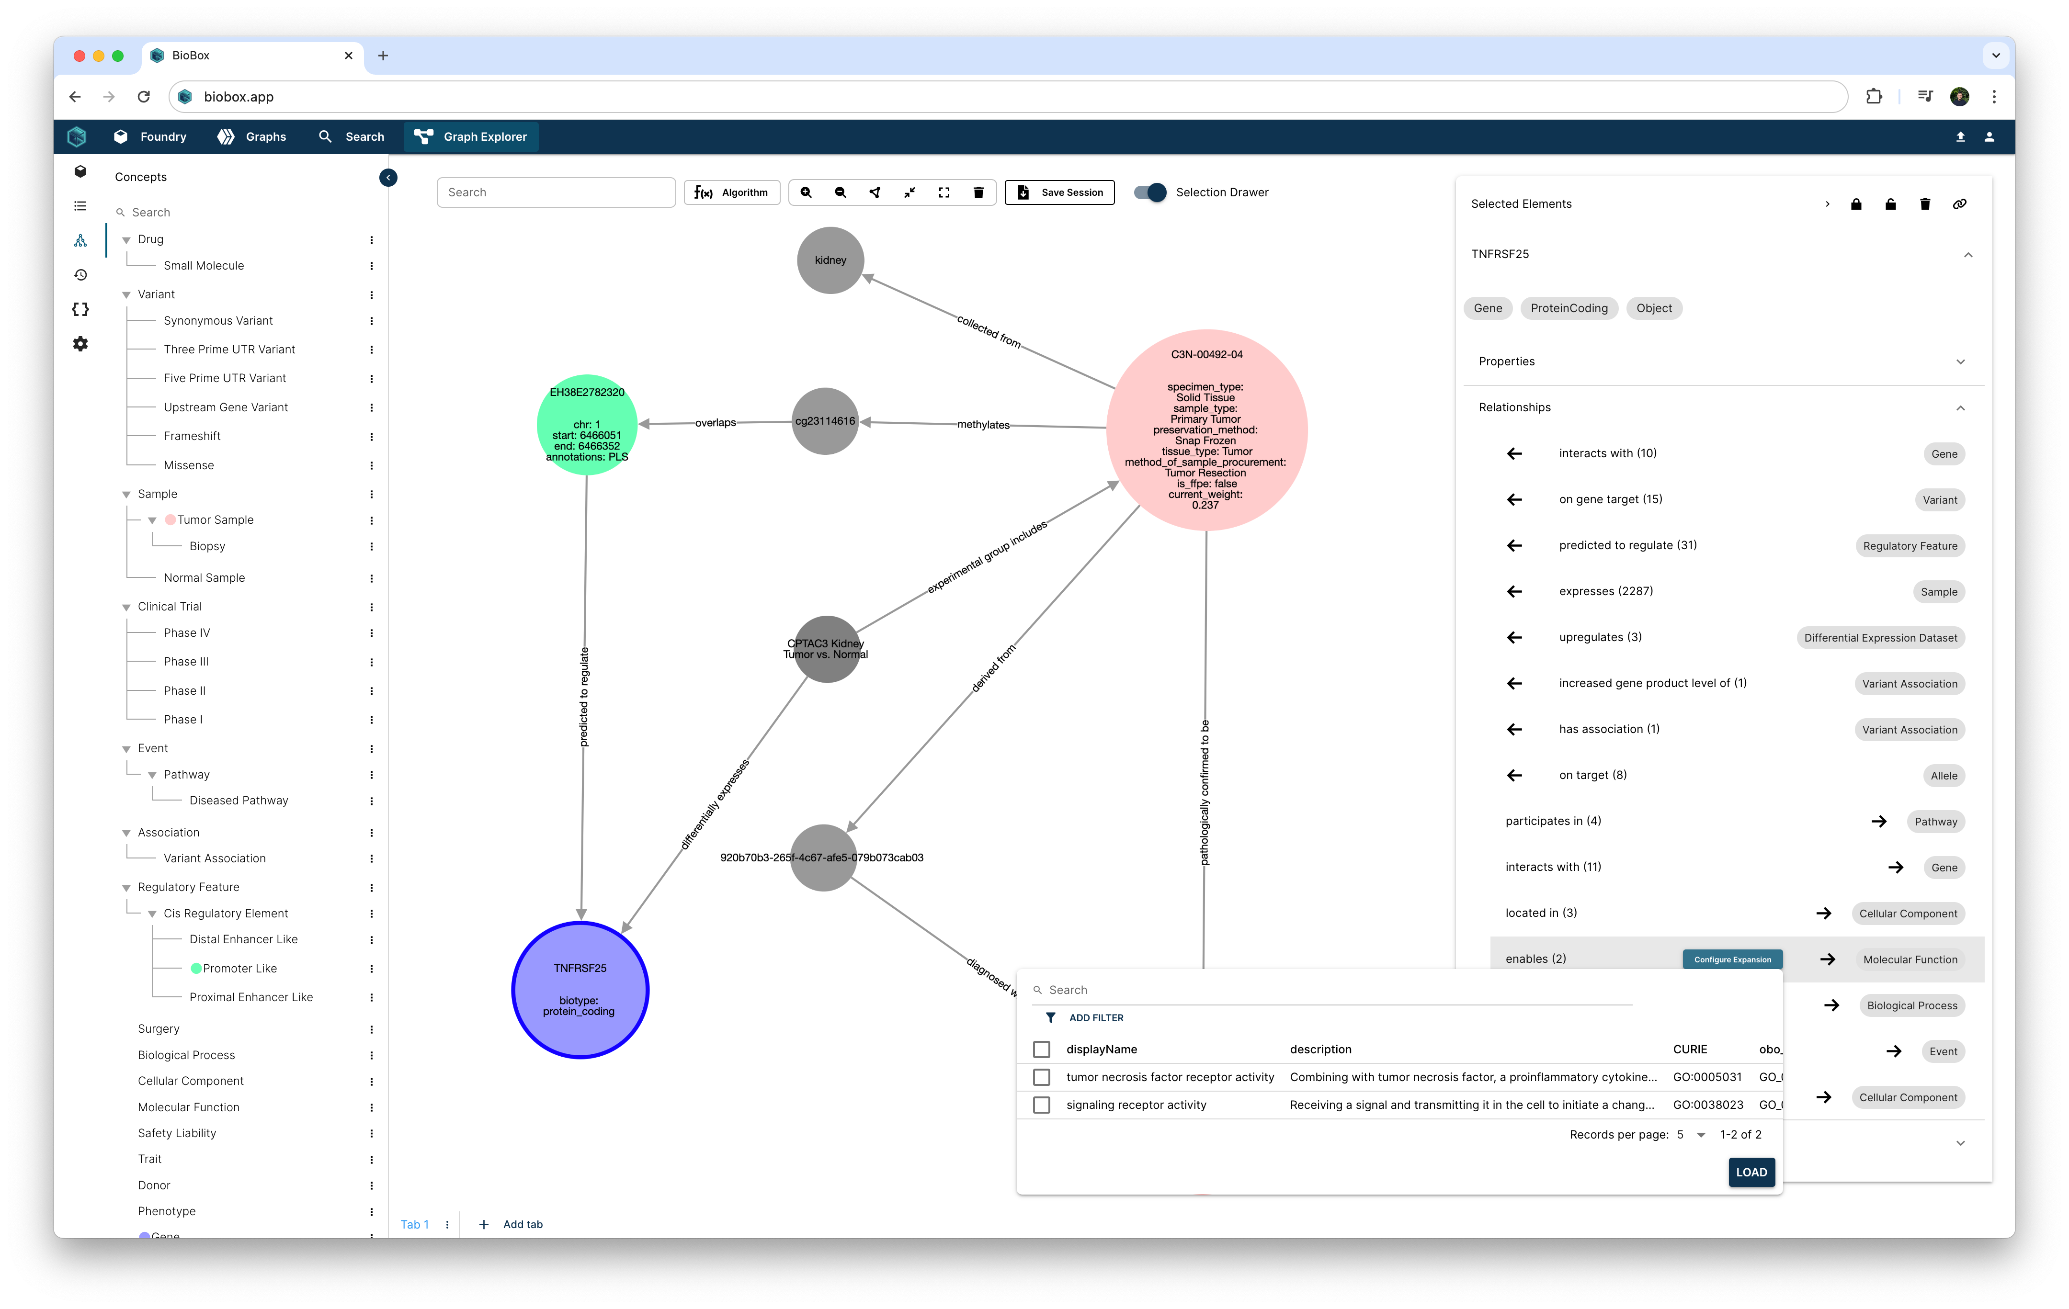Open the history icon in left sidebar
The height and width of the screenshot is (1309, 2069).
pos(80,275)
